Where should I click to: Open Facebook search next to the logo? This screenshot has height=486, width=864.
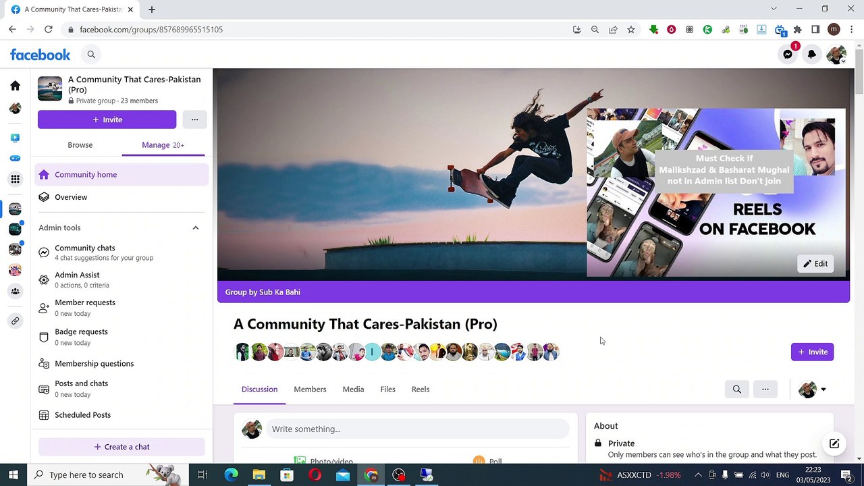click(91, 55)
